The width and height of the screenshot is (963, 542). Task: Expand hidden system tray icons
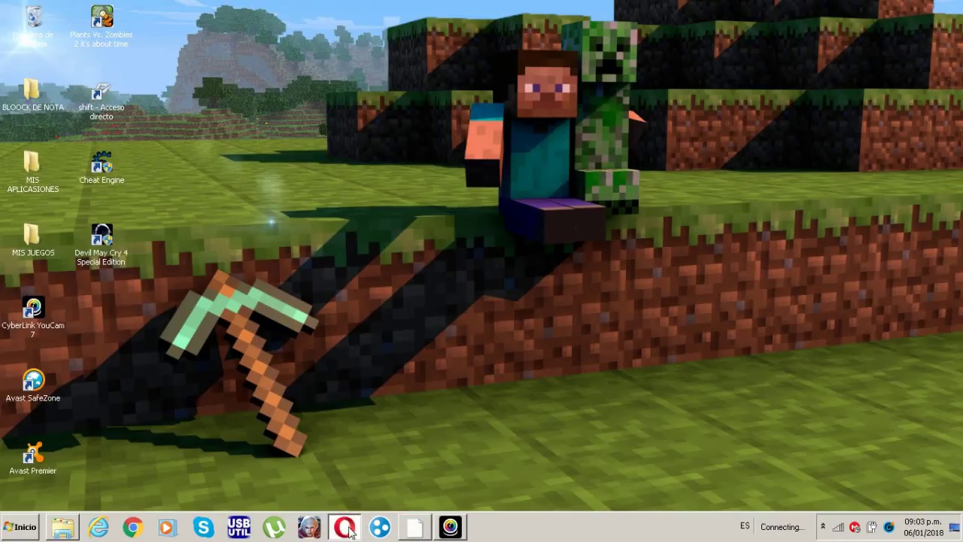[x=822, y=527]
